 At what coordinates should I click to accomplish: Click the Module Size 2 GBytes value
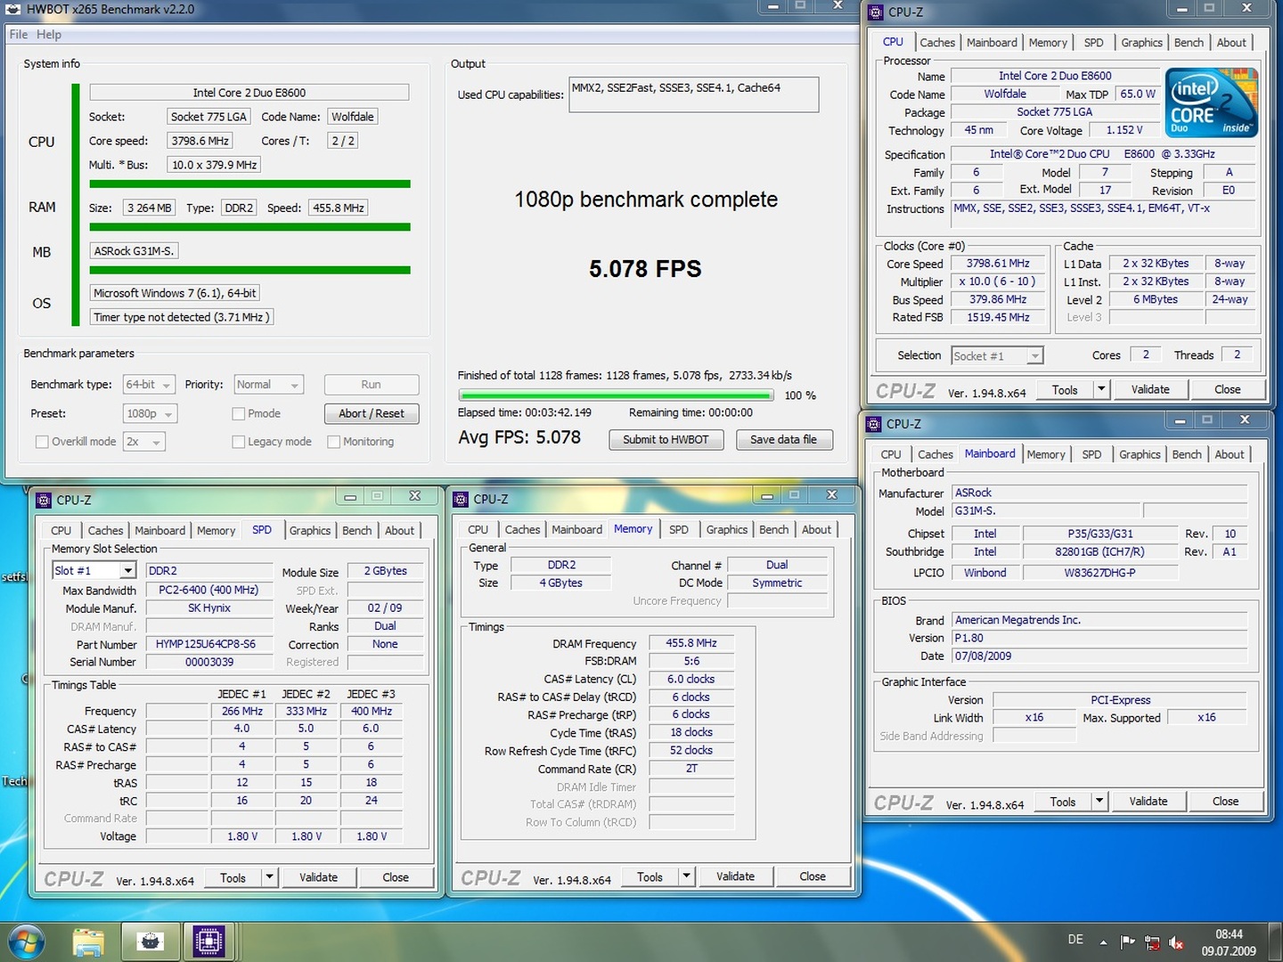coord(385,572)
